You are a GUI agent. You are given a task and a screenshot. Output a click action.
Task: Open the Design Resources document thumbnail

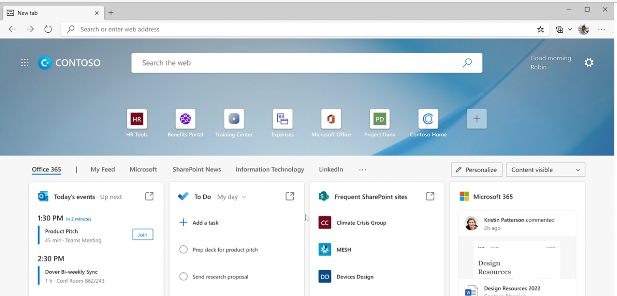517,259
